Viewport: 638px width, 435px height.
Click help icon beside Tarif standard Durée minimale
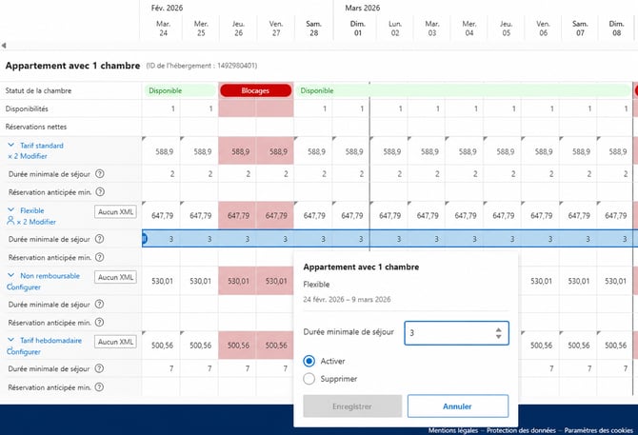pyautogui.click(x=100, y=174)
